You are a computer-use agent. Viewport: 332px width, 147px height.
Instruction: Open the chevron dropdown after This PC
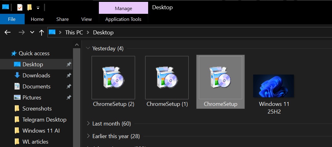coord(88,32)
